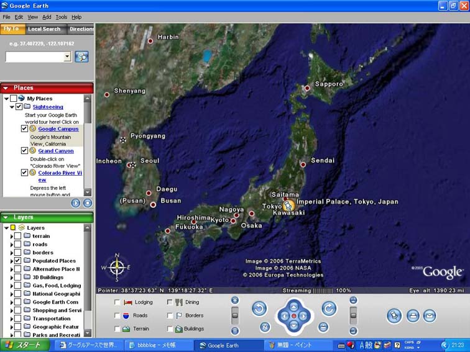
Task: Uncheck the Google Campus checkbox
Action: click(24, 129)
